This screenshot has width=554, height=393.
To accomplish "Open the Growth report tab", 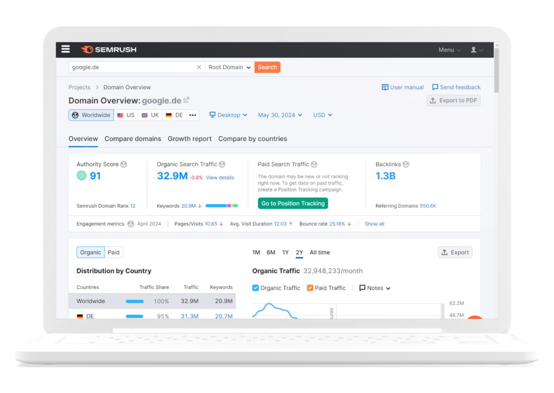I will pyautogui.click(x=189, y=139).
